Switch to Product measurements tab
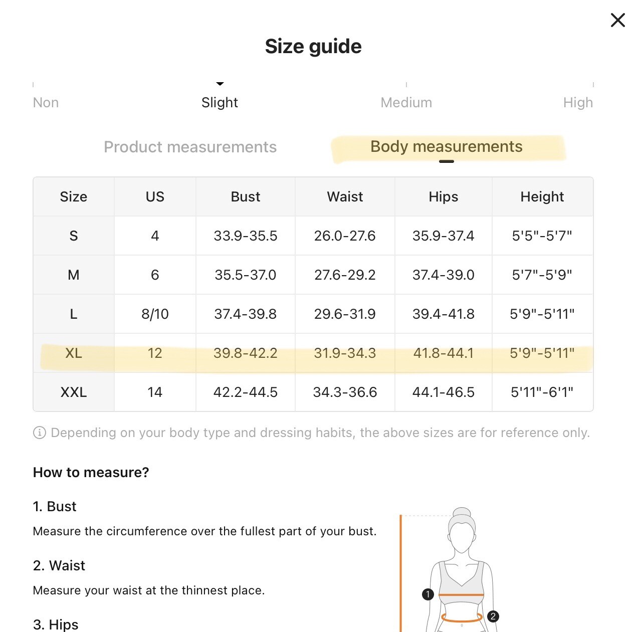Viewport: 638px width, 632px height. point(190,147)
